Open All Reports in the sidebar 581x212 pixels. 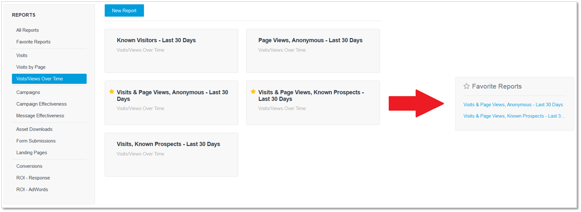[x=28, y=30]
